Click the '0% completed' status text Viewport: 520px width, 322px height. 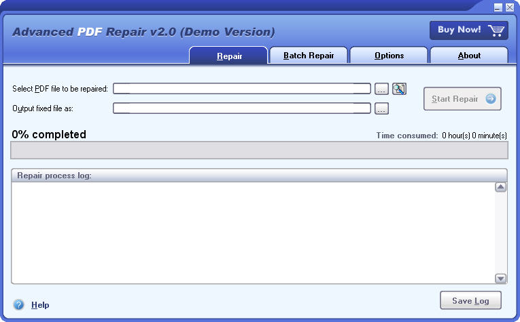click(49, 134)
